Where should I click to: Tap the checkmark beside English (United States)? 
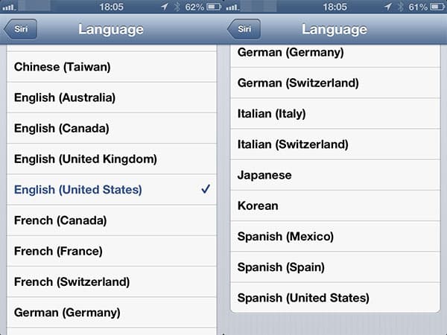tap(206, 189)
